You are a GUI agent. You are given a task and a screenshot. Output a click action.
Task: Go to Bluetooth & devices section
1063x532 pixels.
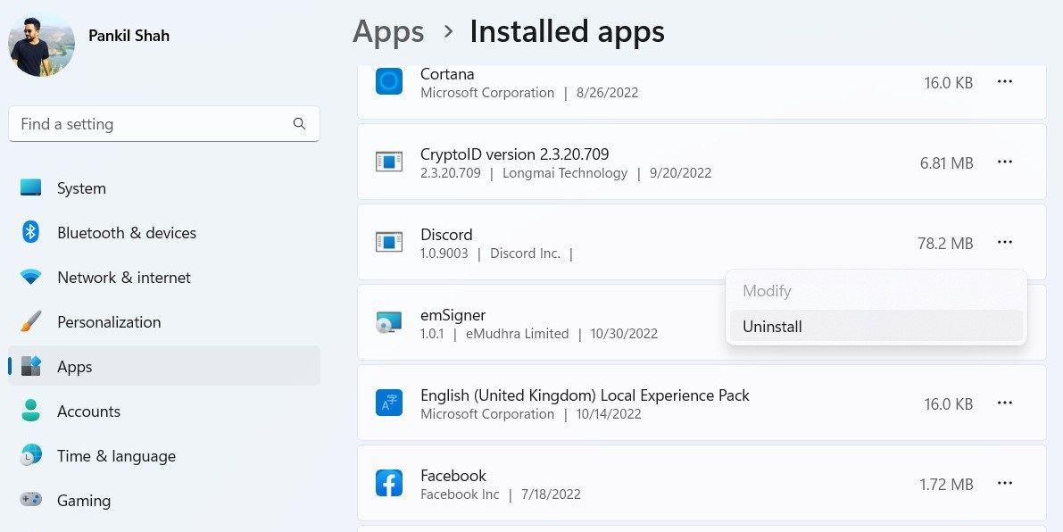pos(164,232)
